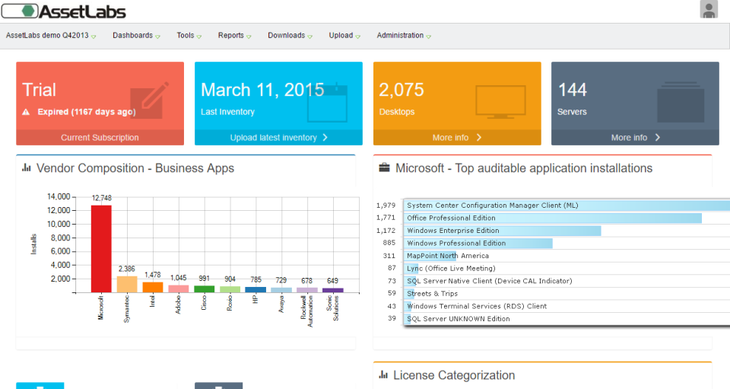Click the Office Professional Edition bar

tap(553, 218)
